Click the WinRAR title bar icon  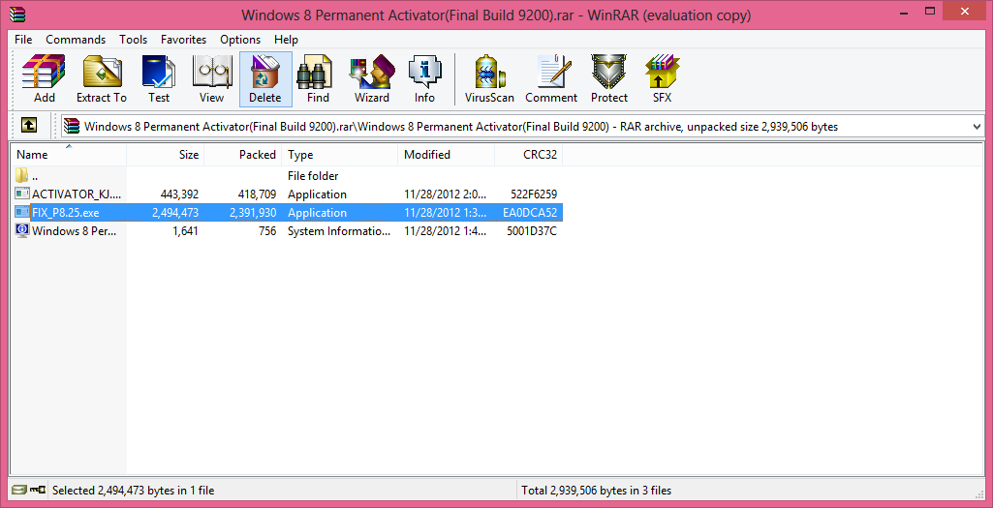17,14
